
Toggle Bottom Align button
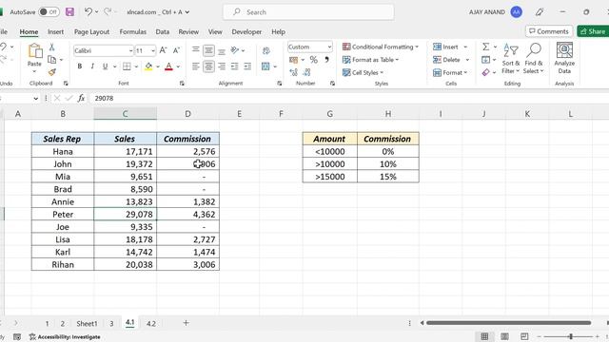pos(222,50)
